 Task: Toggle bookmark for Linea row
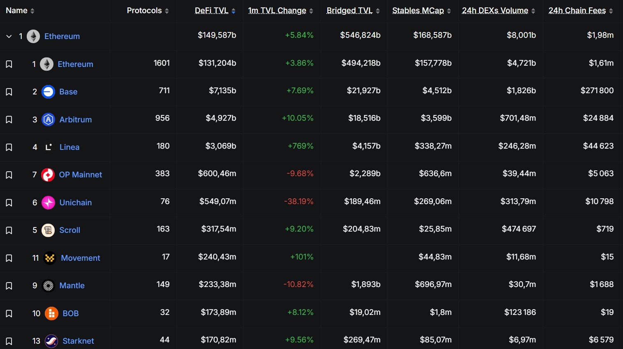9,147
